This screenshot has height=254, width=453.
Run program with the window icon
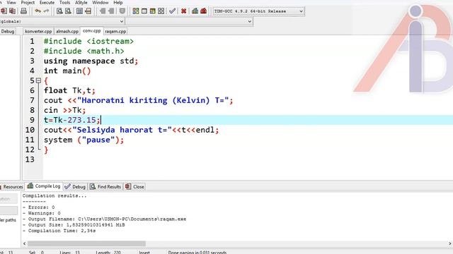[x=144, y=11]
